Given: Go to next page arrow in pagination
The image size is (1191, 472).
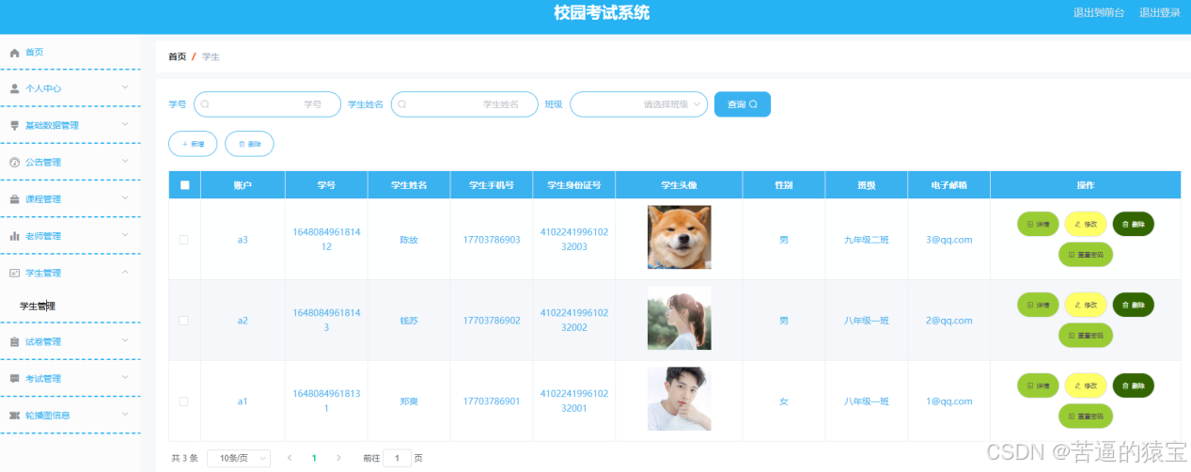Looking at the screenshot, I should (338, 458).
